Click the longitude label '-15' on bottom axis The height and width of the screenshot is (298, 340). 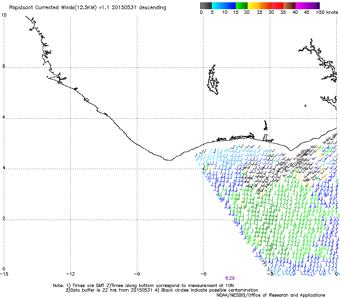click(x=4, y=274)
